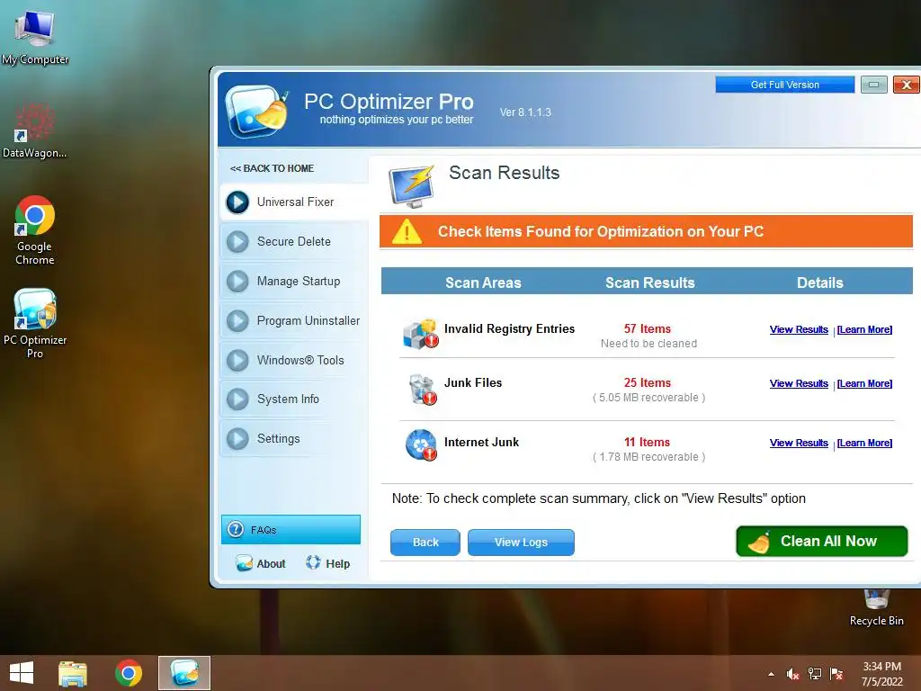
Task: Select System Info in sidebar
Action: coord(295,399)
